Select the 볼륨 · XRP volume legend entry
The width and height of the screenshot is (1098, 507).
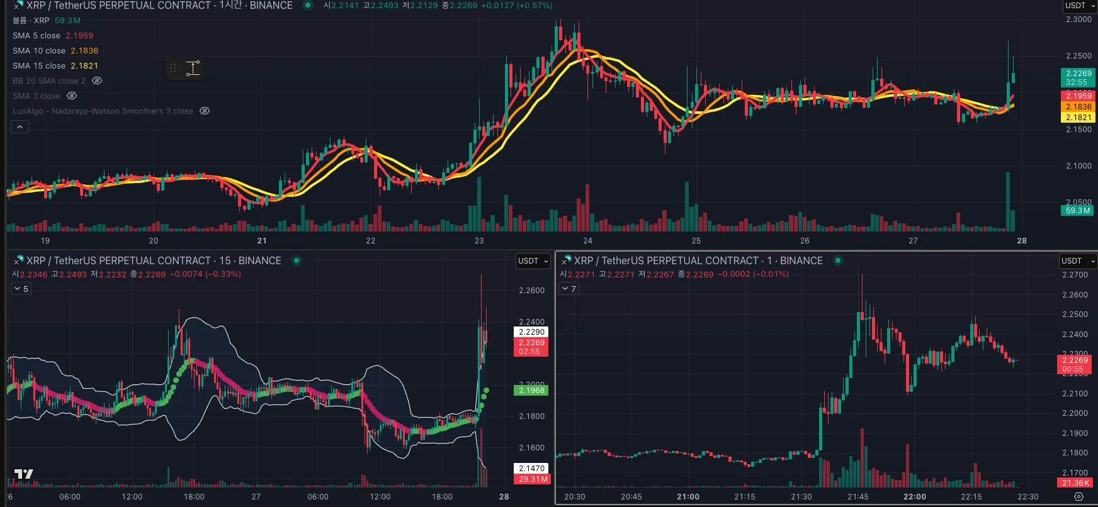(x=47, y=21)
